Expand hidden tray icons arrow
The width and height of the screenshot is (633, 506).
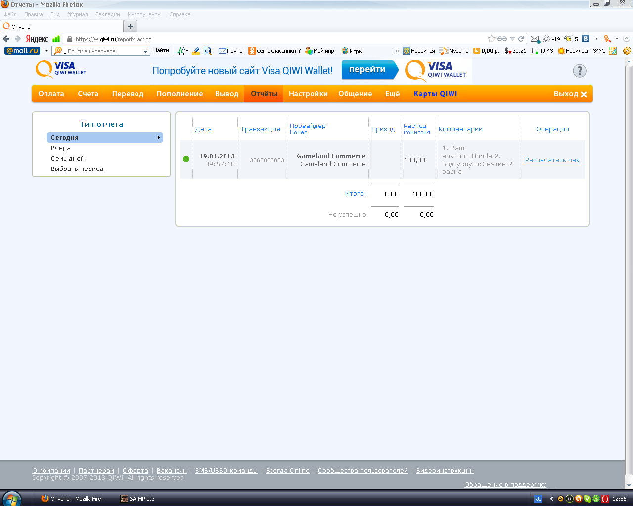551,499
